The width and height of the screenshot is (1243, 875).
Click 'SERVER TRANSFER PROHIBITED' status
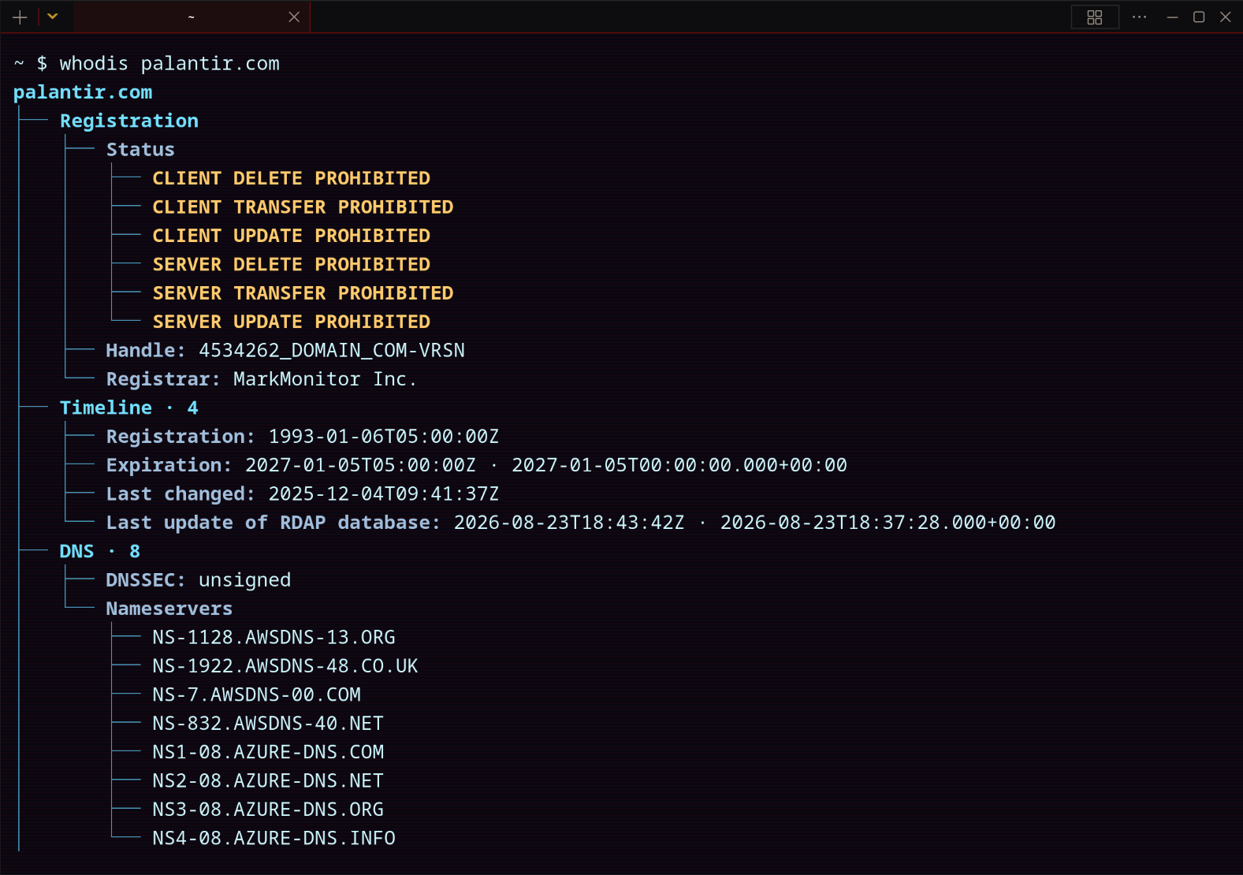point(303,293)
